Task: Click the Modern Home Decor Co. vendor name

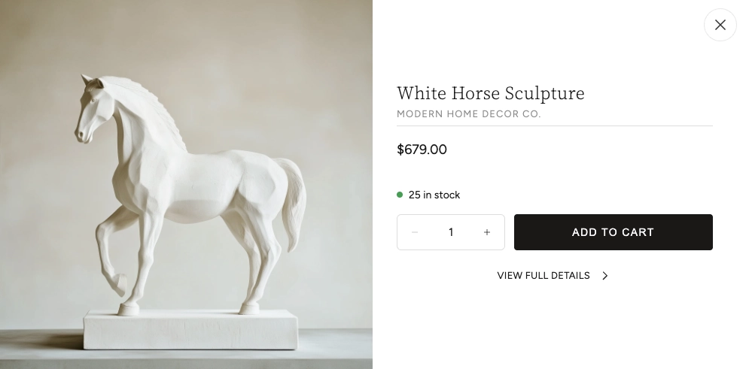Action: tap(469, 114)
